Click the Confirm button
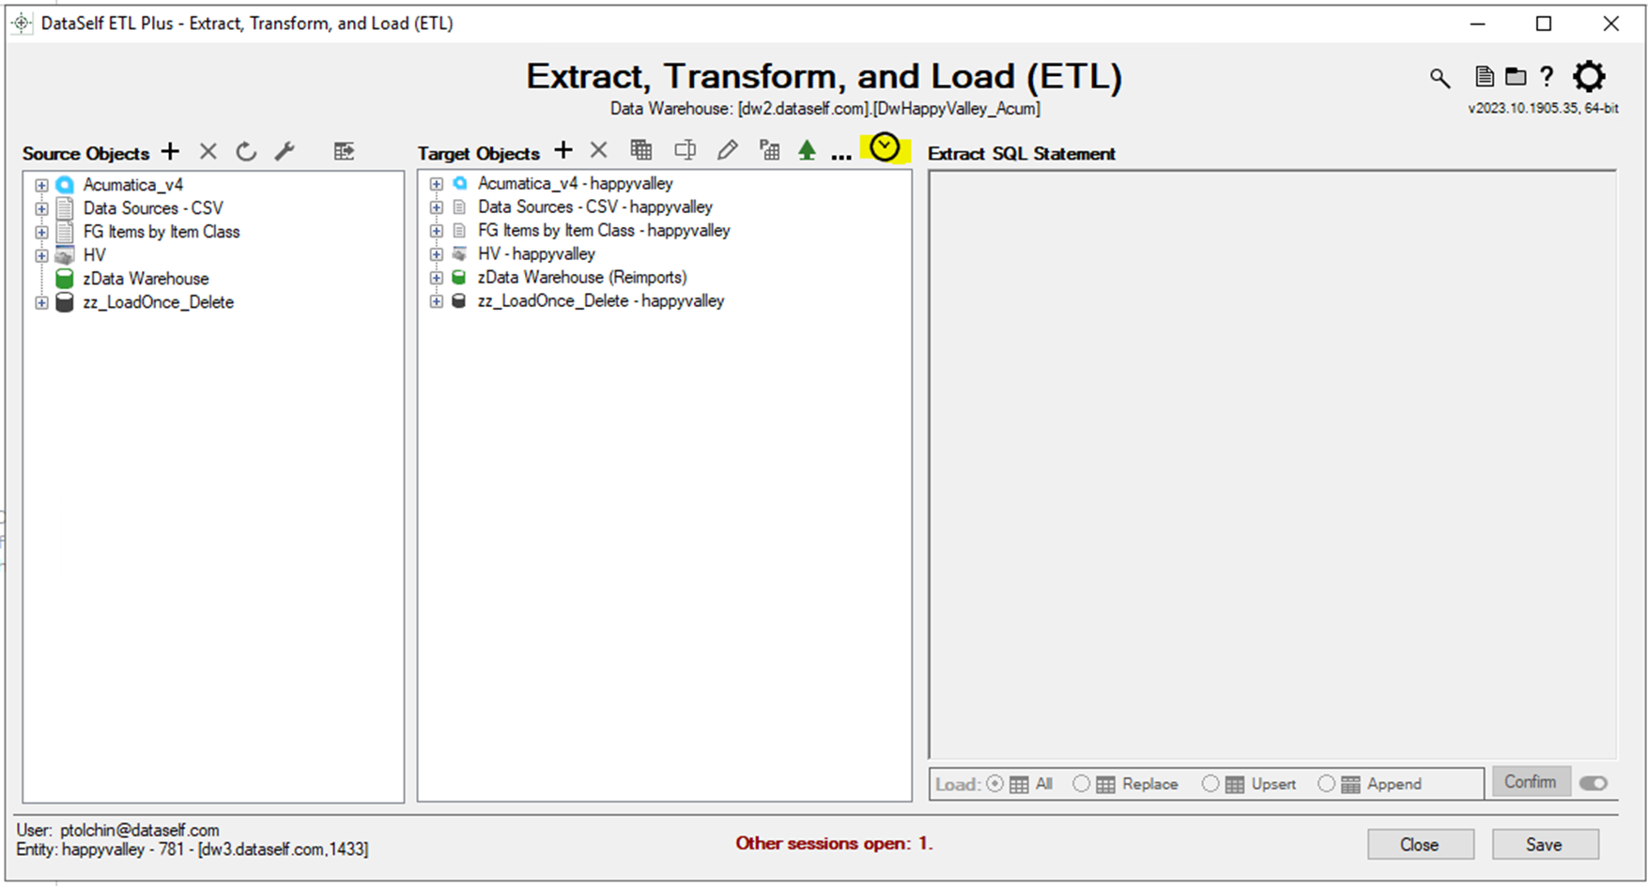The width and height of the screenshot is (1648, 886). [1530, 782]
